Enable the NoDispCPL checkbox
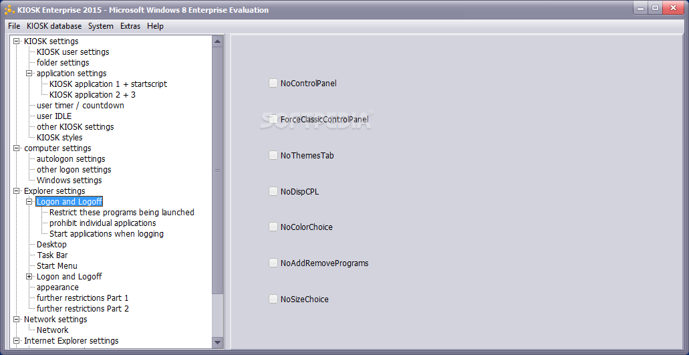Viewport: 689px width, 355px height. tap(273, 191)
